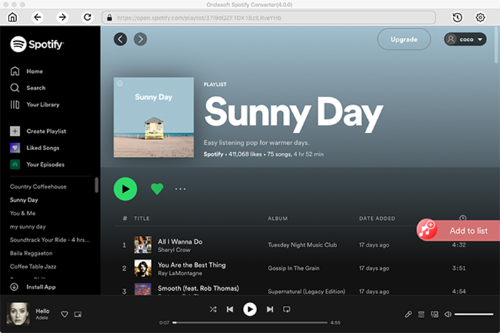Click the Sunny Day playlist cover art
Screen dimensions: 500x333
[x=154, y=117]
